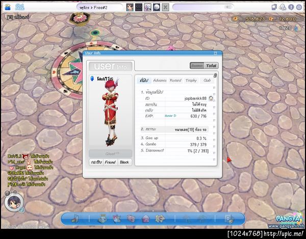
Task: Click the light blue chat logo icon
Action: (x=20, y=7)
